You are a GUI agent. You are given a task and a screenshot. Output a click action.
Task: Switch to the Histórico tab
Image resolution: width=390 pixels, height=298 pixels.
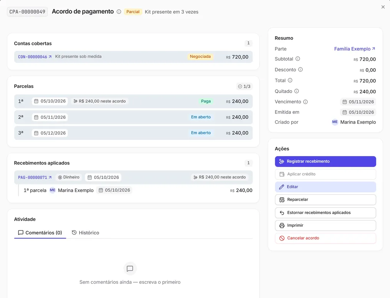85,233
